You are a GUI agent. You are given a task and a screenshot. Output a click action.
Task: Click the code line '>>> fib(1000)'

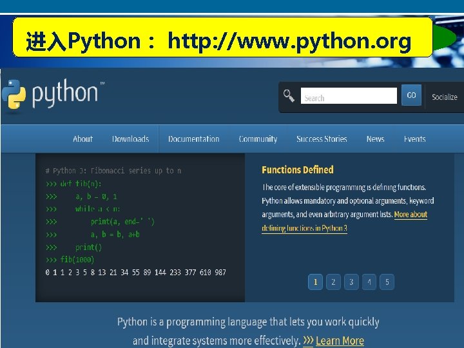pos(70,260)
